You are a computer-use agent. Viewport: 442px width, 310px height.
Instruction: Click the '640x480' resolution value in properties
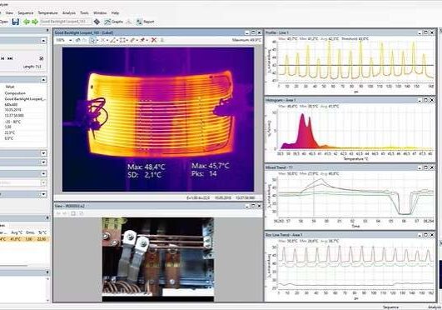[x=12, y=104]
